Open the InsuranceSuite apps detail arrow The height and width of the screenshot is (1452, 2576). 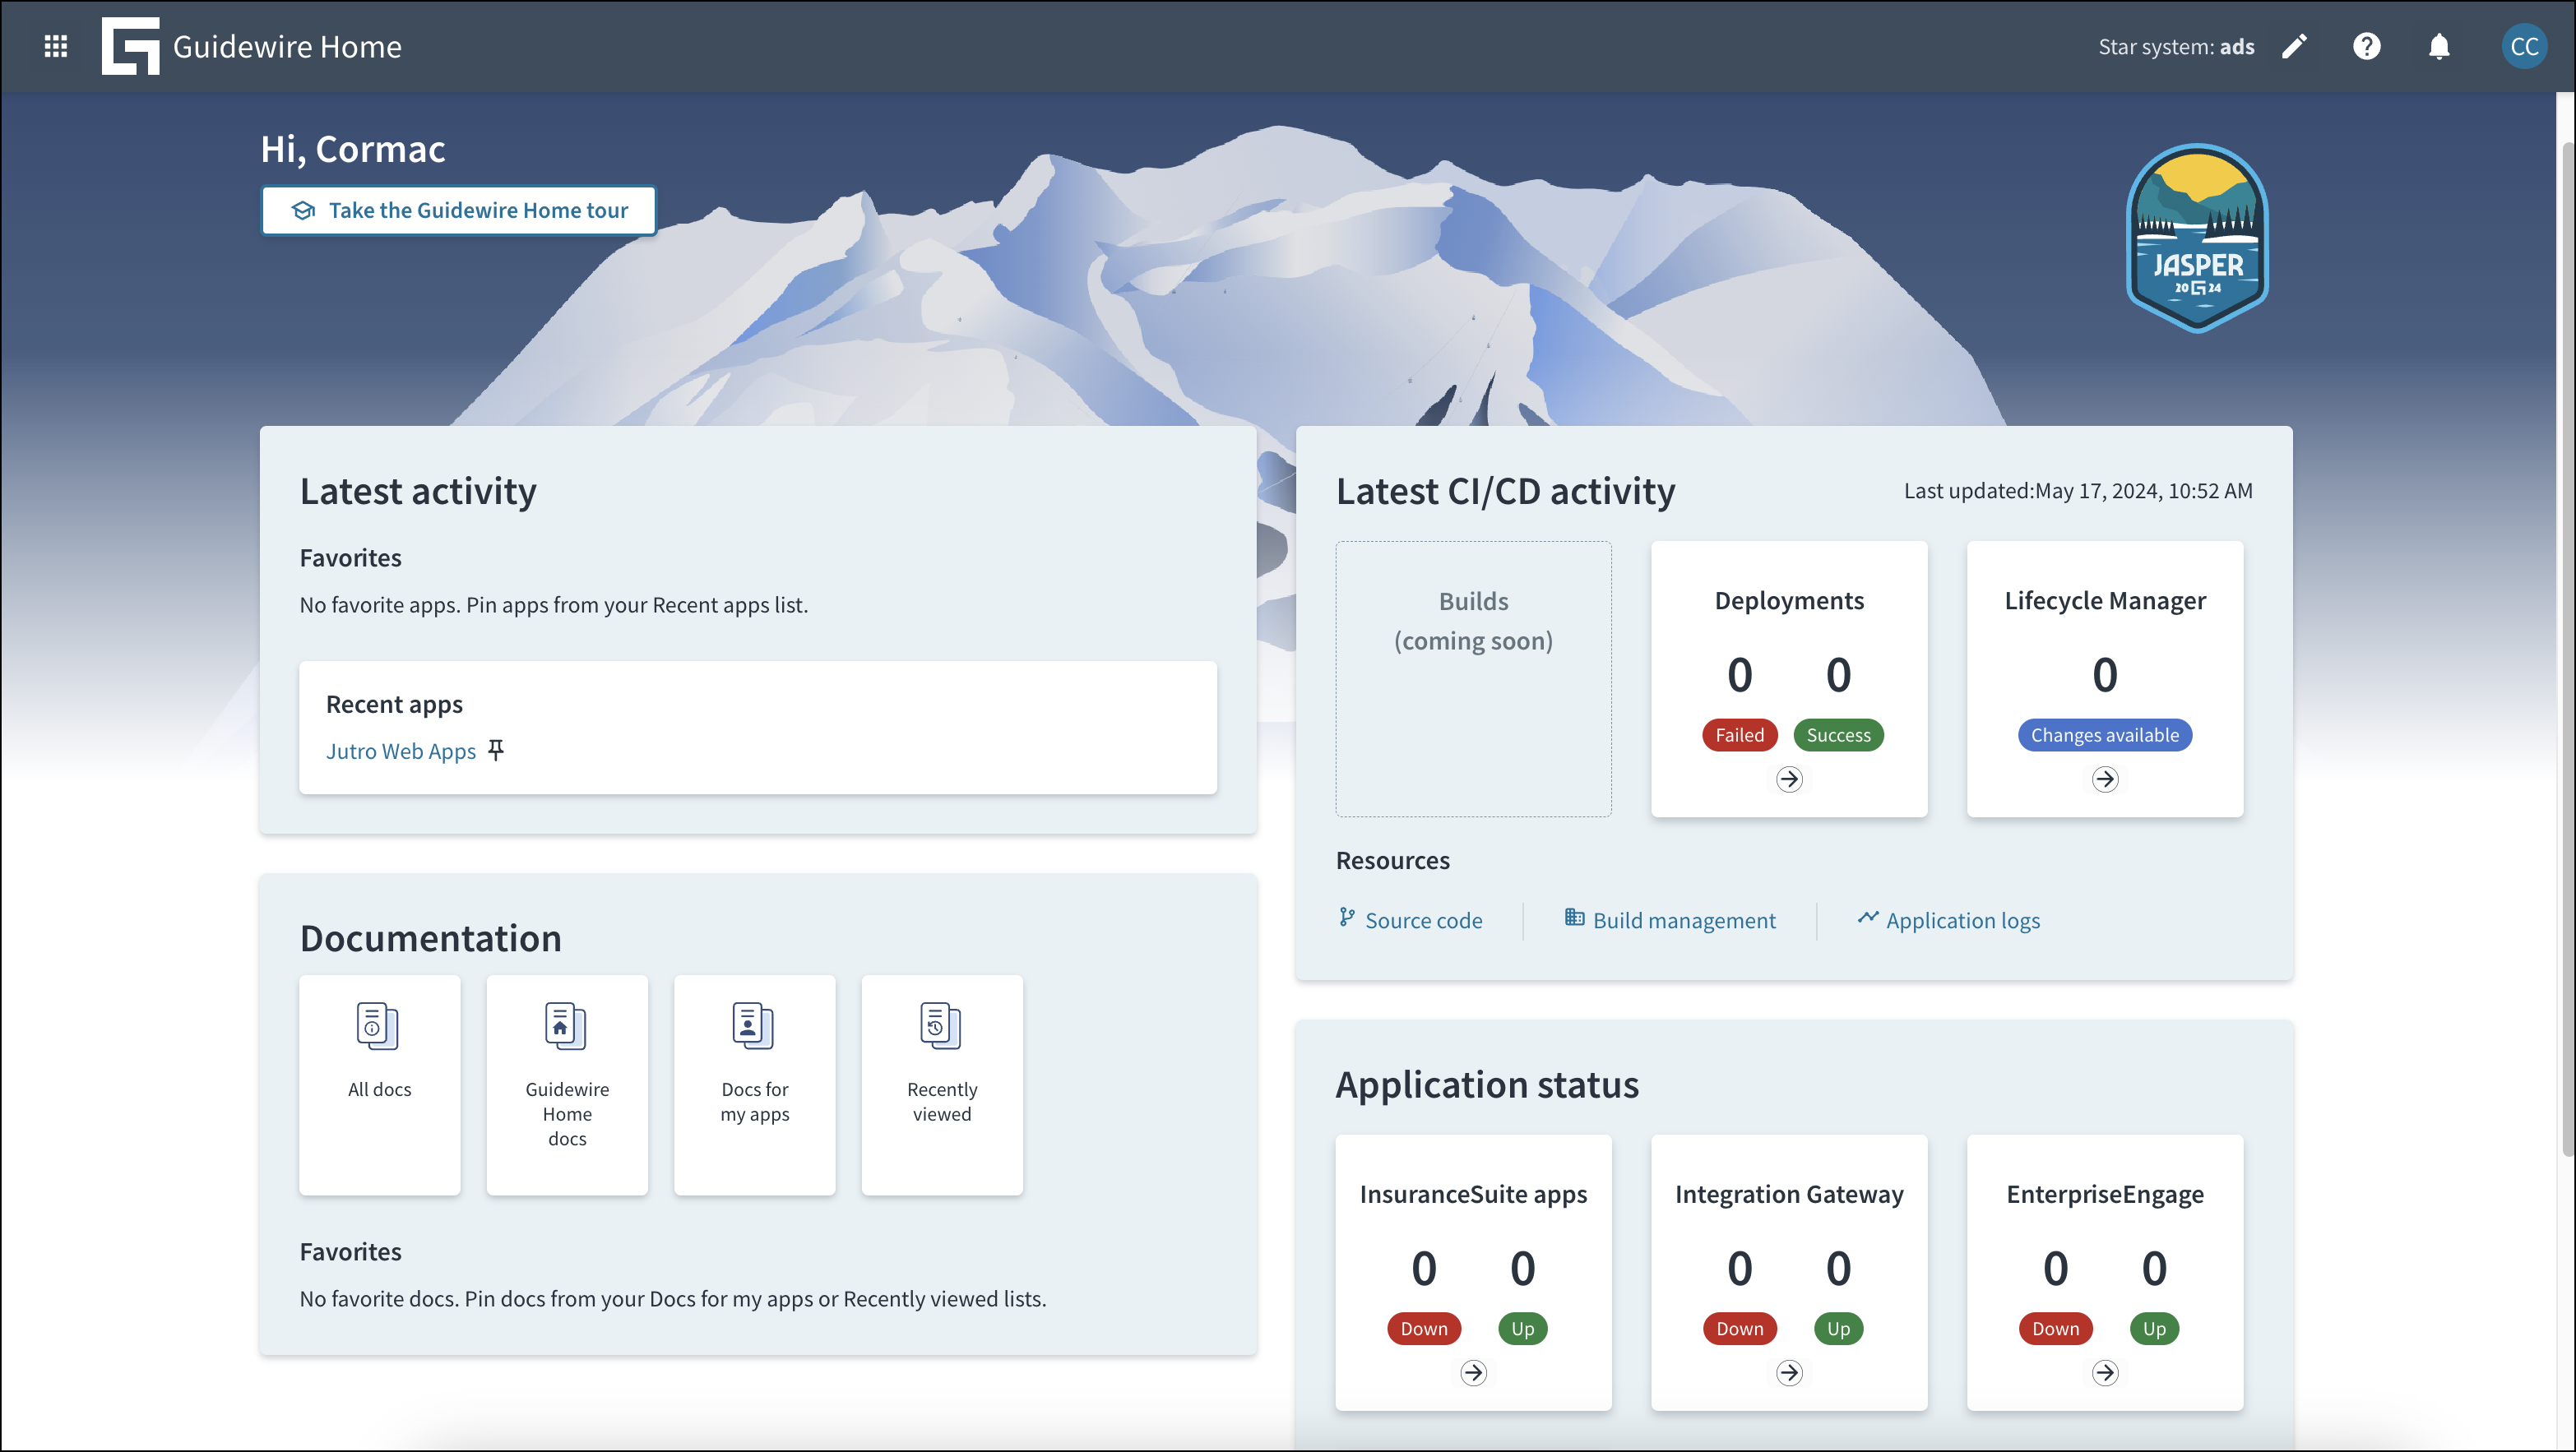[1473, 1373]
